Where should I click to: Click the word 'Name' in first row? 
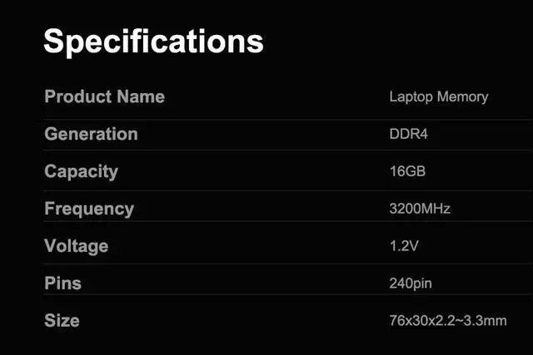click(x=141, y=96)
